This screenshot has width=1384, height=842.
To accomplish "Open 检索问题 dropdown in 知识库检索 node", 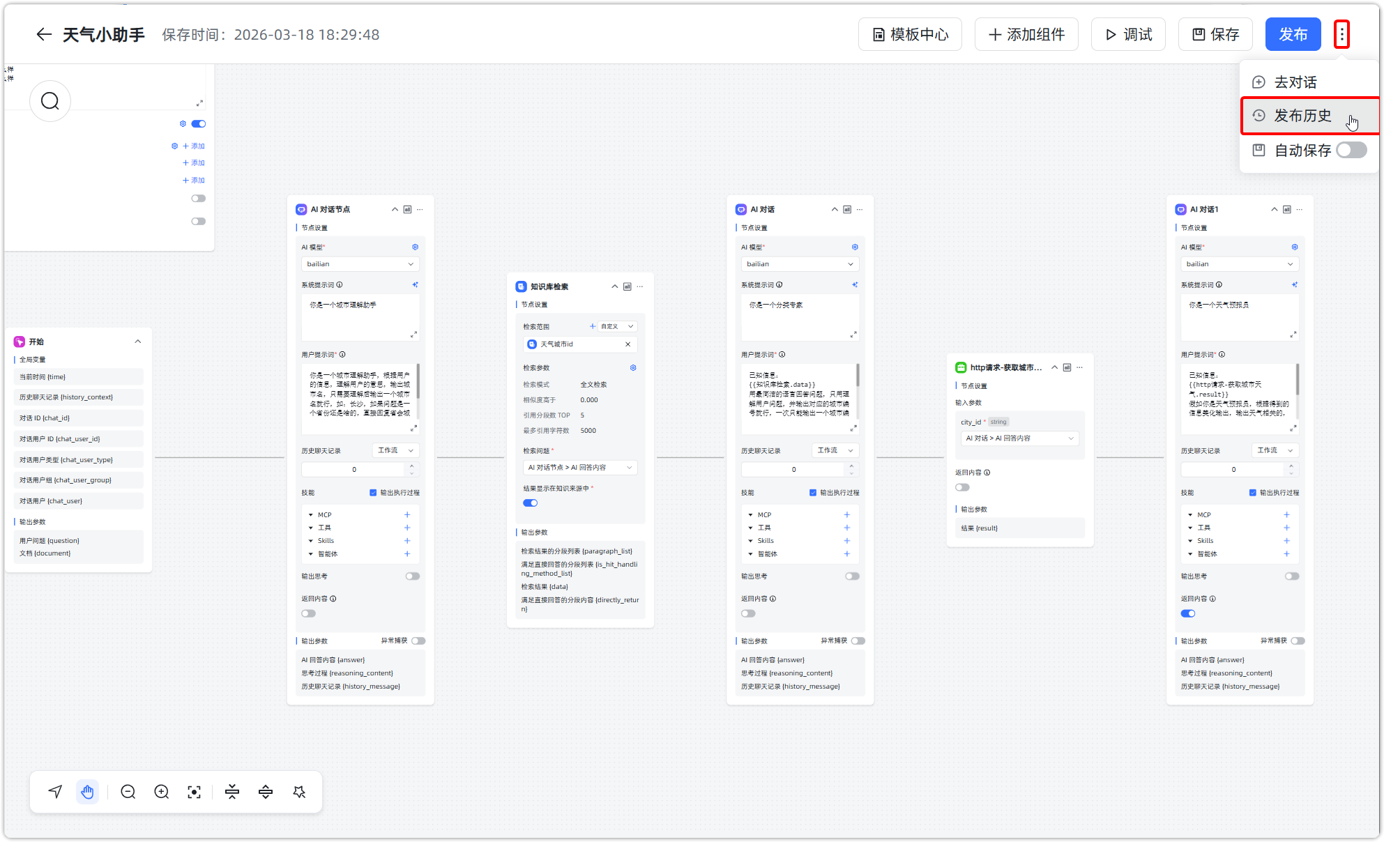I will coord(580,468).
